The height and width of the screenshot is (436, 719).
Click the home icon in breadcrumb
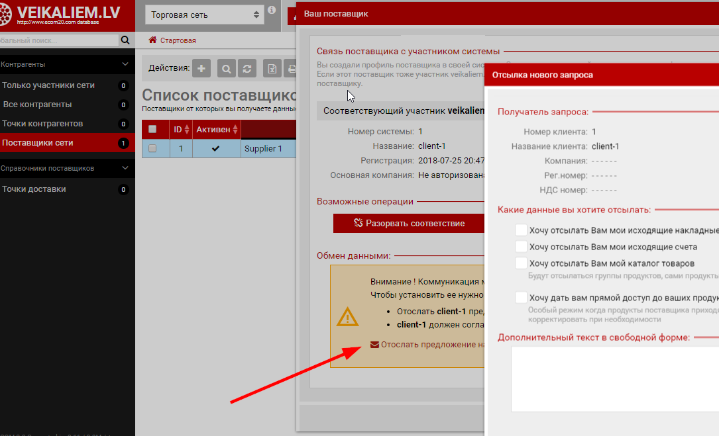(x=152, y=40)
